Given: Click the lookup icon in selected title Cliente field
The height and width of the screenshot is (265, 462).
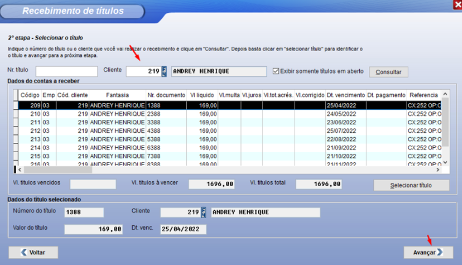Looking at the screenshot, I should point(204,212).
